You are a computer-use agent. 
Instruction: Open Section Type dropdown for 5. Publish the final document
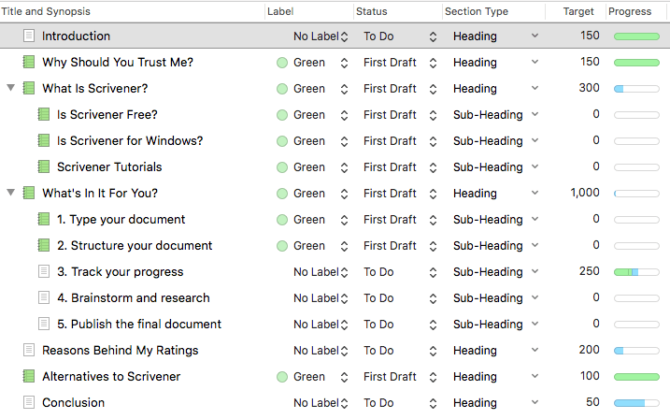click(x=535, y=324)
